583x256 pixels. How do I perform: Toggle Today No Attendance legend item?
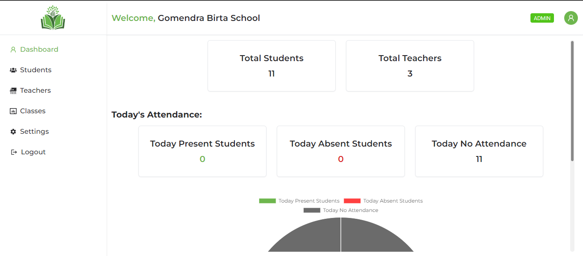[341, 210]
